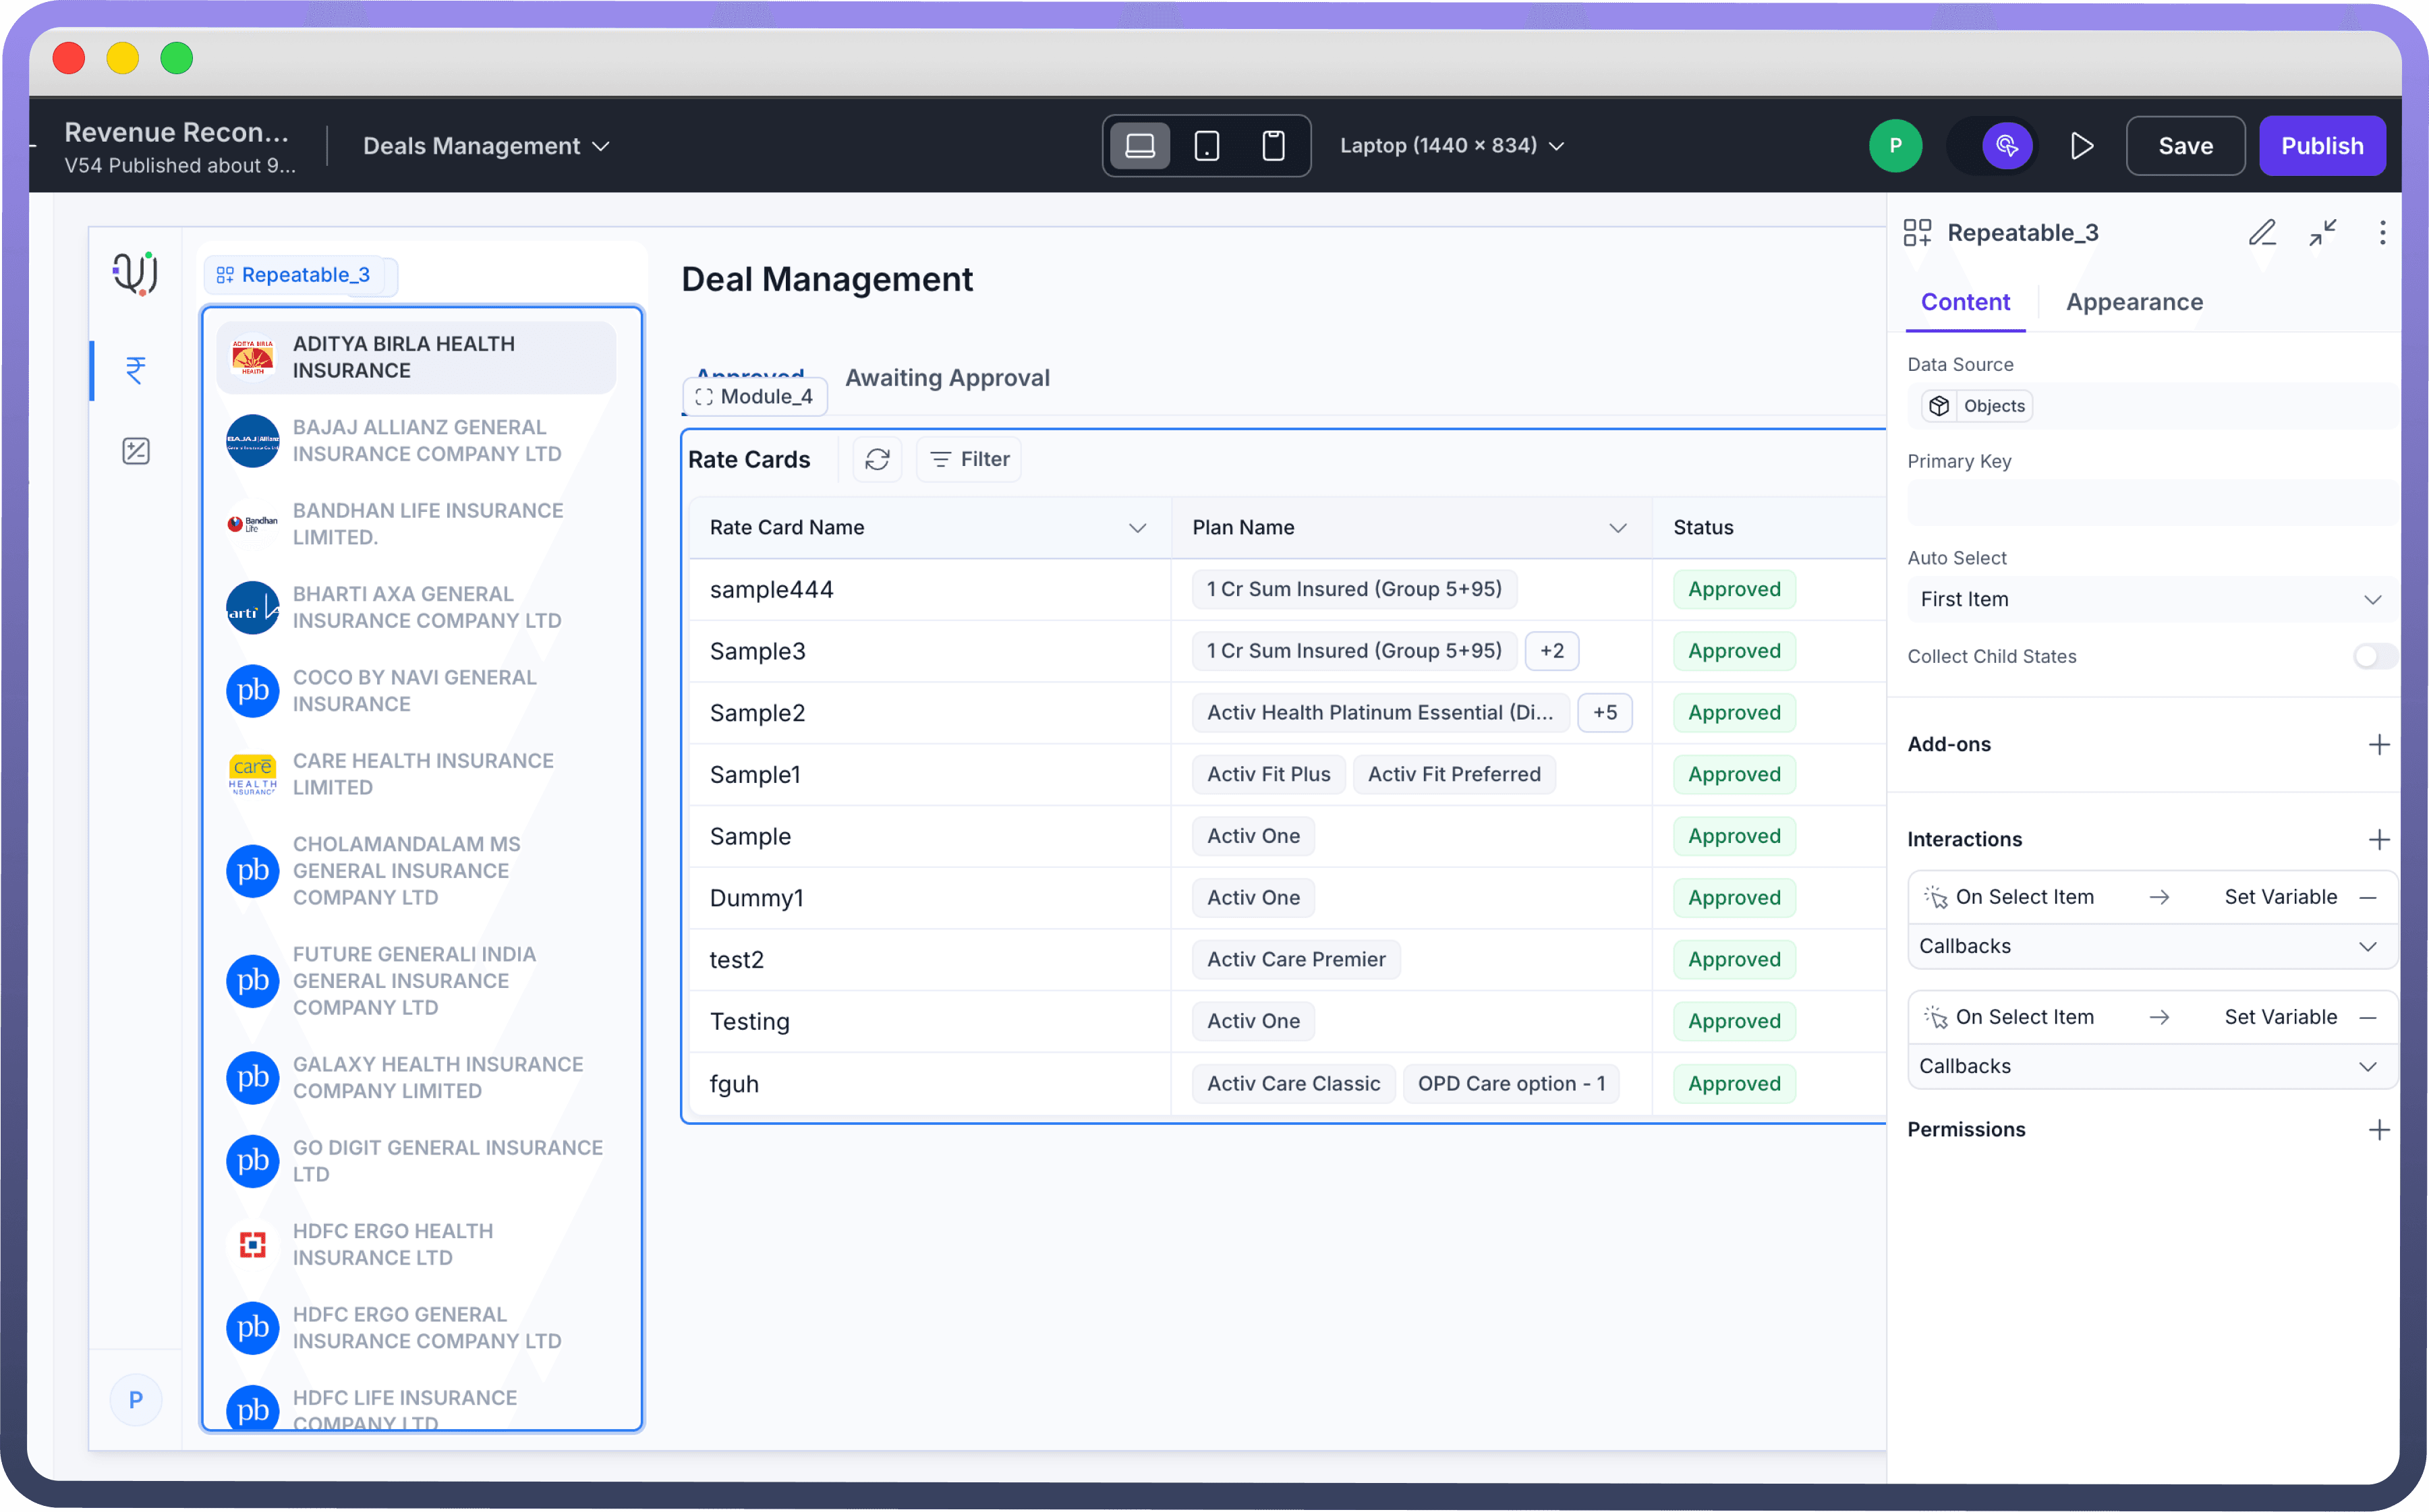Open the Deals Management page dropdown
Screen dimensions: 2429x1512
[486, 146]
